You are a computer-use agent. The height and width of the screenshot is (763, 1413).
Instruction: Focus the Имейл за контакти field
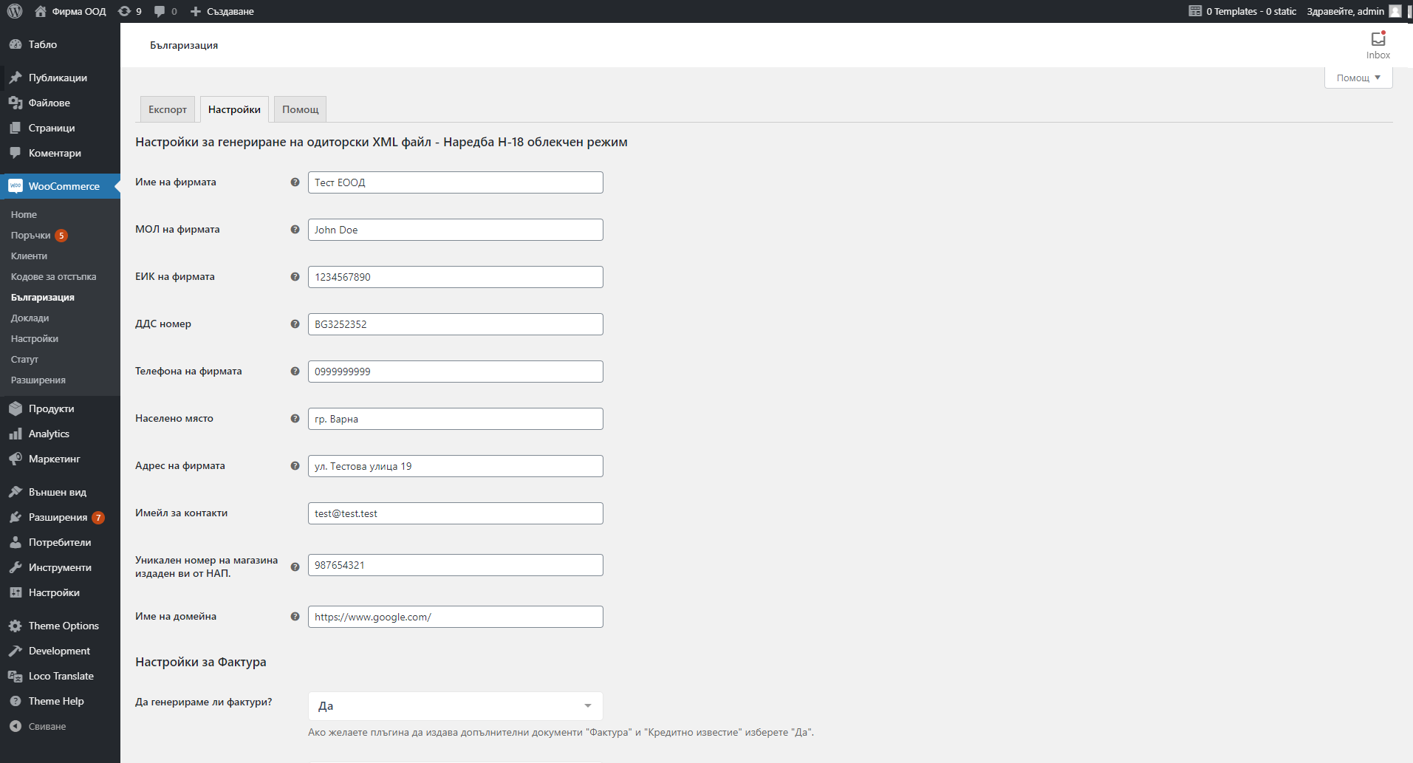point(455,513)
